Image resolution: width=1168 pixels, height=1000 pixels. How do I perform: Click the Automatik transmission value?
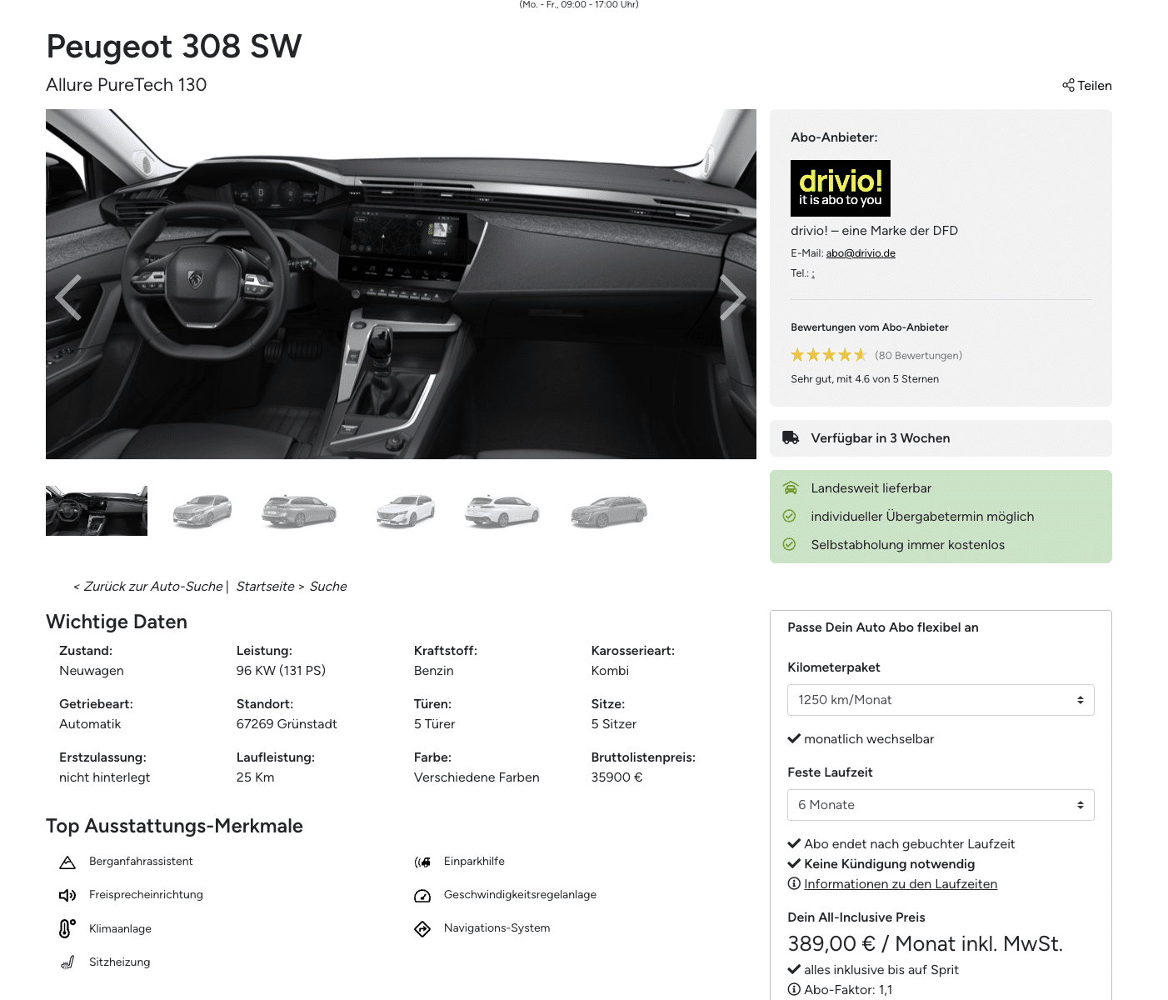(90, 724)
